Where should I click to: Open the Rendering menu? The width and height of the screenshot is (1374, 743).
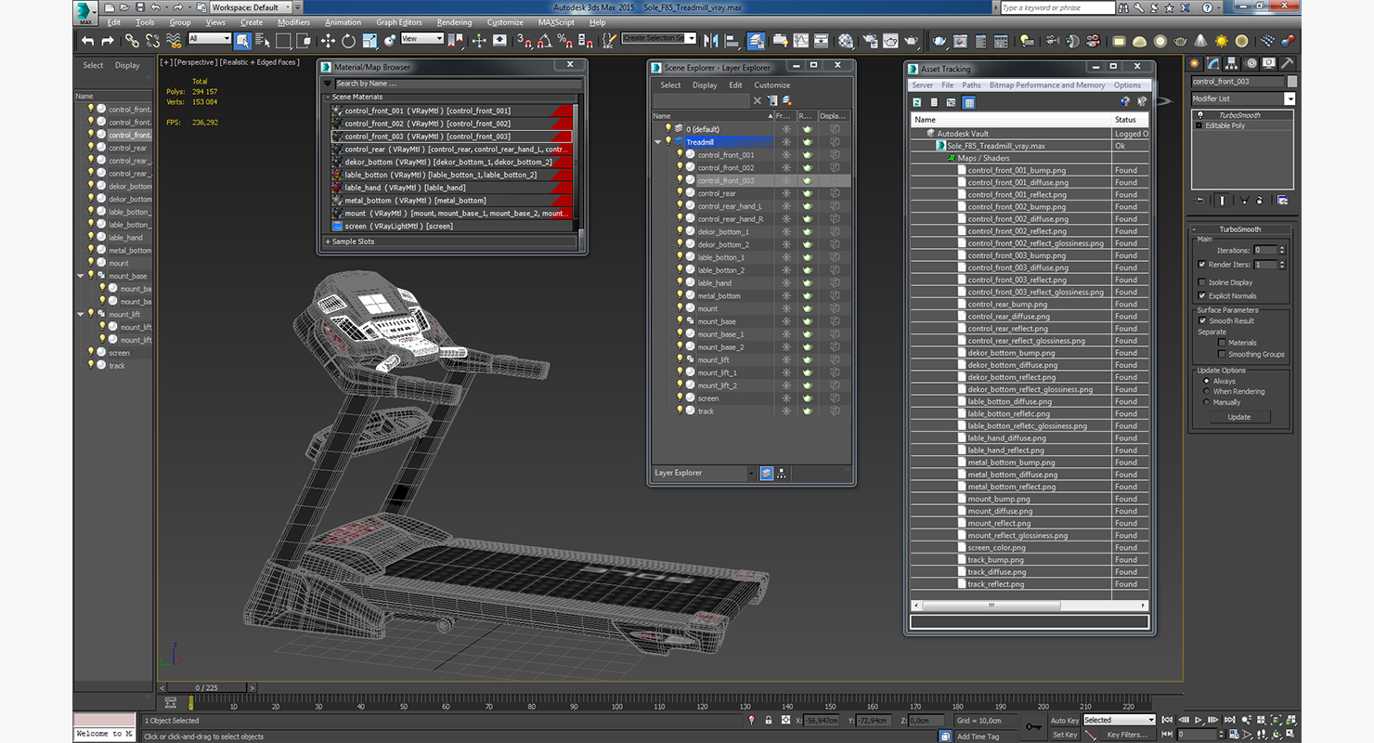[454, 22]
